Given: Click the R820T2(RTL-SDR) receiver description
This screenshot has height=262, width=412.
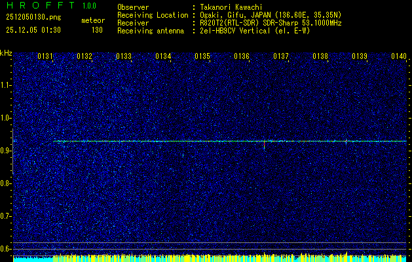Looking at the screenshot, I should click(x=271, y=23).
